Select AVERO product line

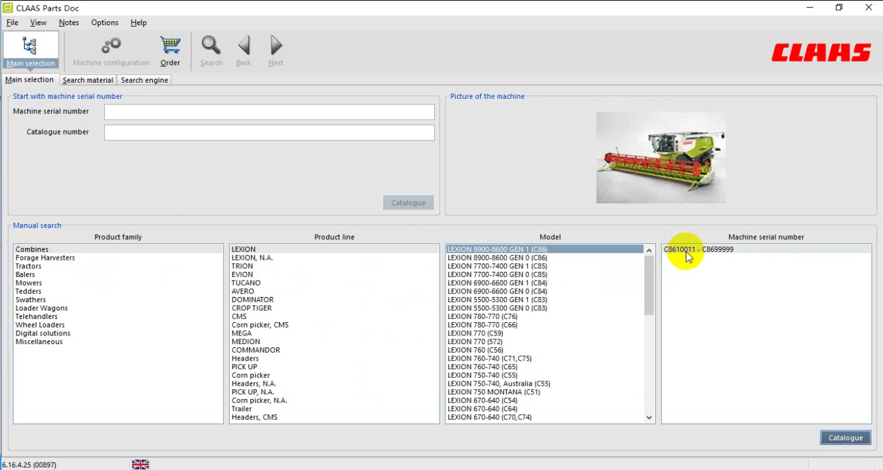[x=335, y=291]
